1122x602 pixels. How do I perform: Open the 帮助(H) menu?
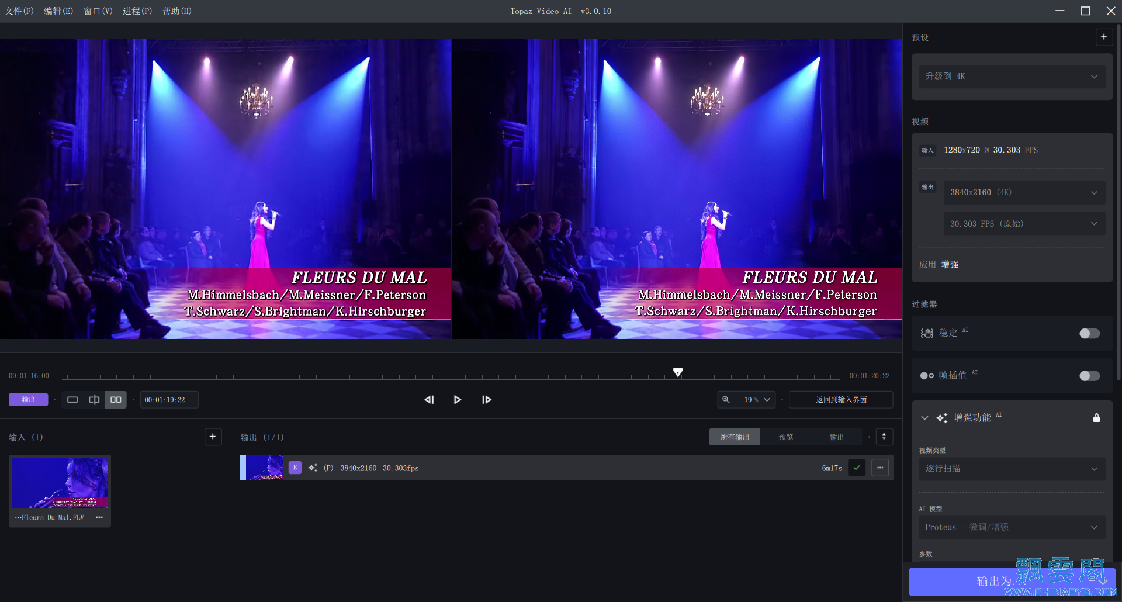click(x=176, y=11)
